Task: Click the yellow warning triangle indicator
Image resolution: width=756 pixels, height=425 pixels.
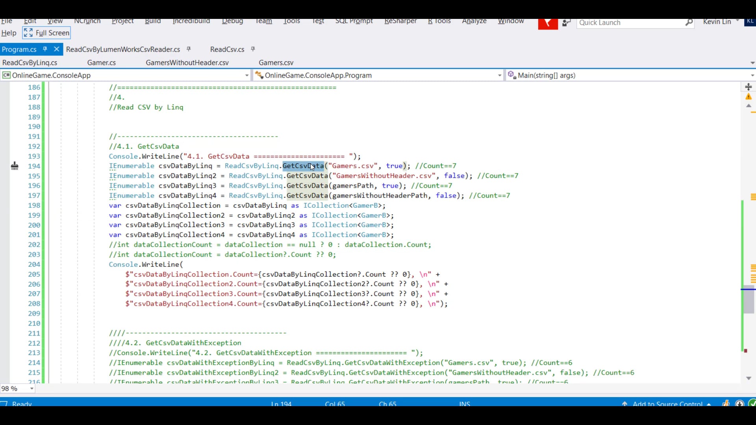Action: (x=749, y=97)
